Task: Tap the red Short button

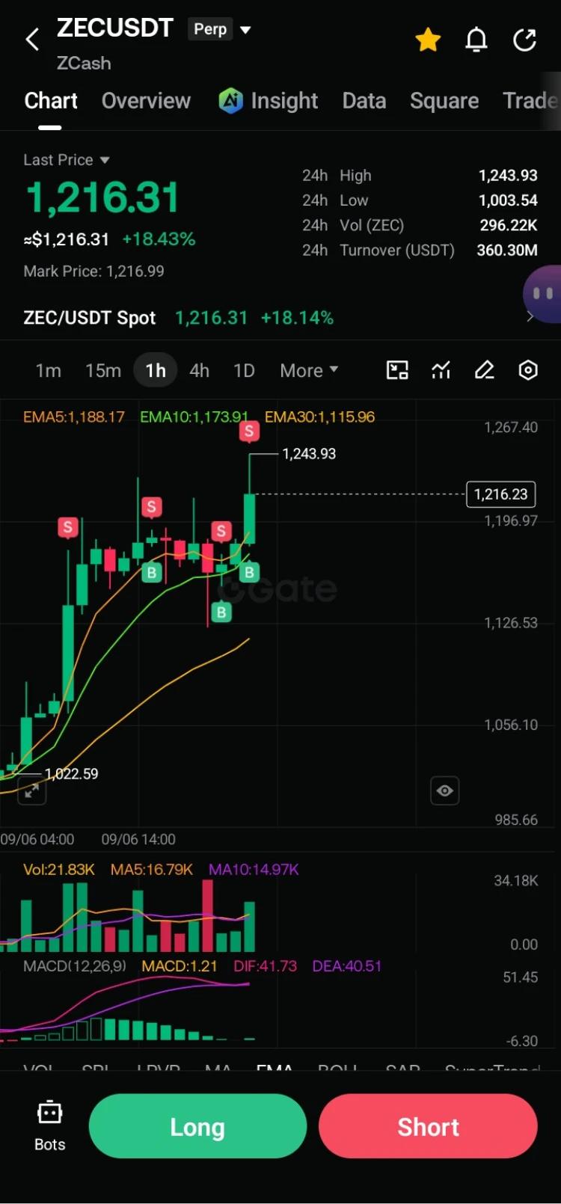Action: [428, 1126]
